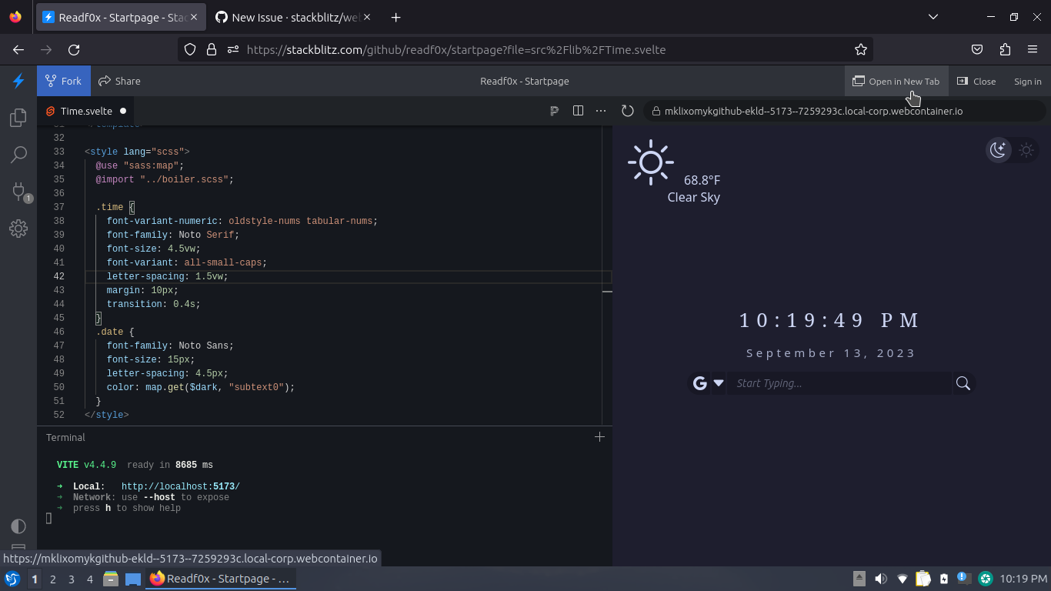The height and width of the screenshot is (591, 1051).
Task: Open the Settings gear in the sidebar
Action: (18, 228)
